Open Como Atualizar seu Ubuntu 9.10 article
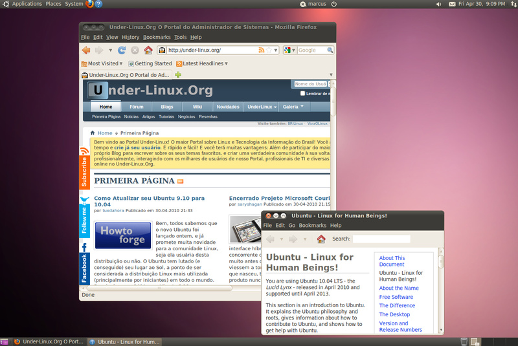This screenshot has width=518, height=346. (x=150, y=201)
